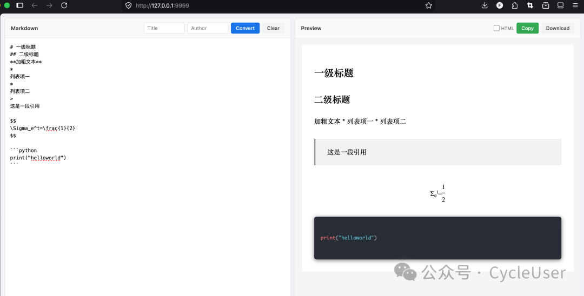Viewport: 584px width, 296px height.
Task: Click the shield icon in the address bar
Action: click(x=129, y=5)
